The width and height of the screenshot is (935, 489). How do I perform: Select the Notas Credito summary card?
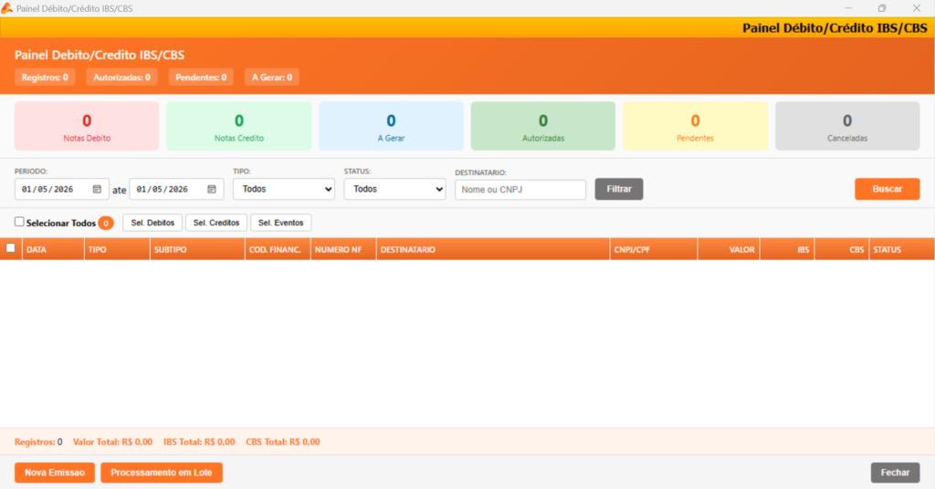point(239,126)
